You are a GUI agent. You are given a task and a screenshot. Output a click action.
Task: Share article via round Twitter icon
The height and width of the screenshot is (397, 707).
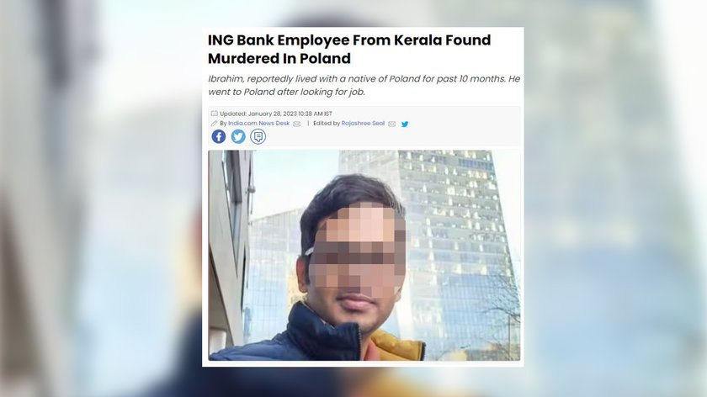pyautogui.click(x=238, y=136)
